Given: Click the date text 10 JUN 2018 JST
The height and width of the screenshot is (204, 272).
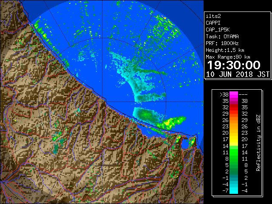Looking at the screenshot, I should click(238, 74).
